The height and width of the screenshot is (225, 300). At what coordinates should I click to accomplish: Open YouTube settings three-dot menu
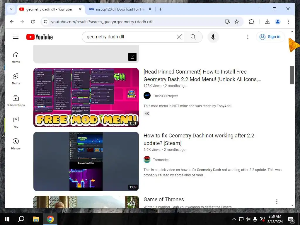(x=248, y=37)
